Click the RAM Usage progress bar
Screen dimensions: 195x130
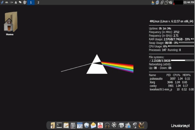pos(192,39)
